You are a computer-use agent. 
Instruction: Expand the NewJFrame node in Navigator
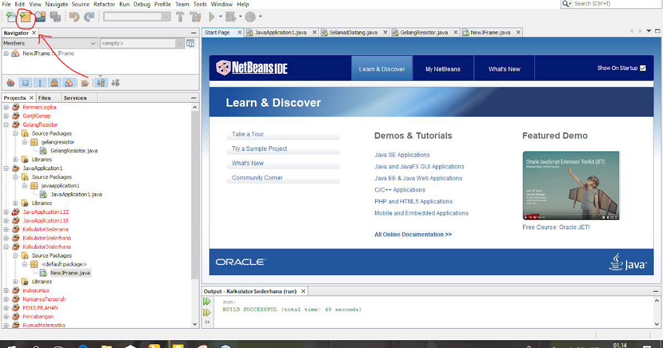coord(6,54)
